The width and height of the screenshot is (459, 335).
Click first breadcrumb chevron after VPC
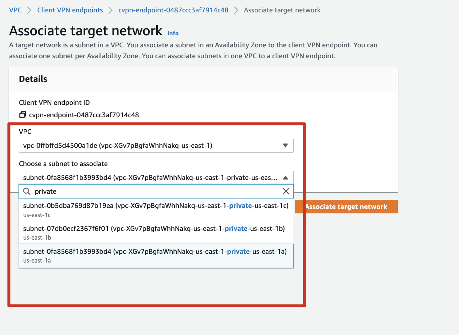click(30, 10)
